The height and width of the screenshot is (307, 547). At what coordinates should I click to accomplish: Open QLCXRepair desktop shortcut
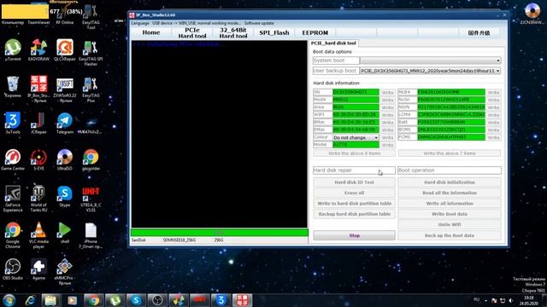(x=65, y=50)
